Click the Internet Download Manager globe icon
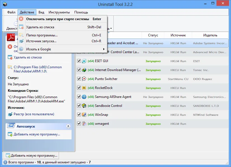This screenshot has height=167, width=231. (x=84, y=70)
